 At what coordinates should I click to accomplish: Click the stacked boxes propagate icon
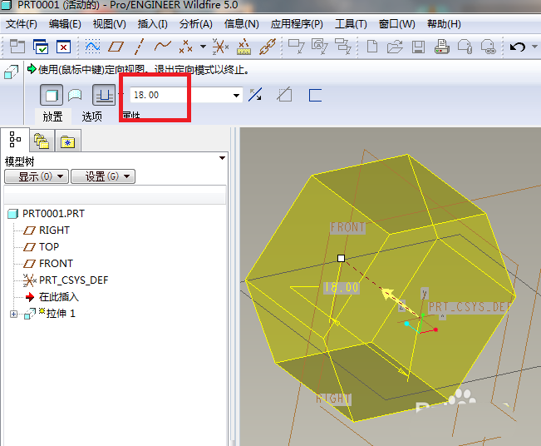343,47
